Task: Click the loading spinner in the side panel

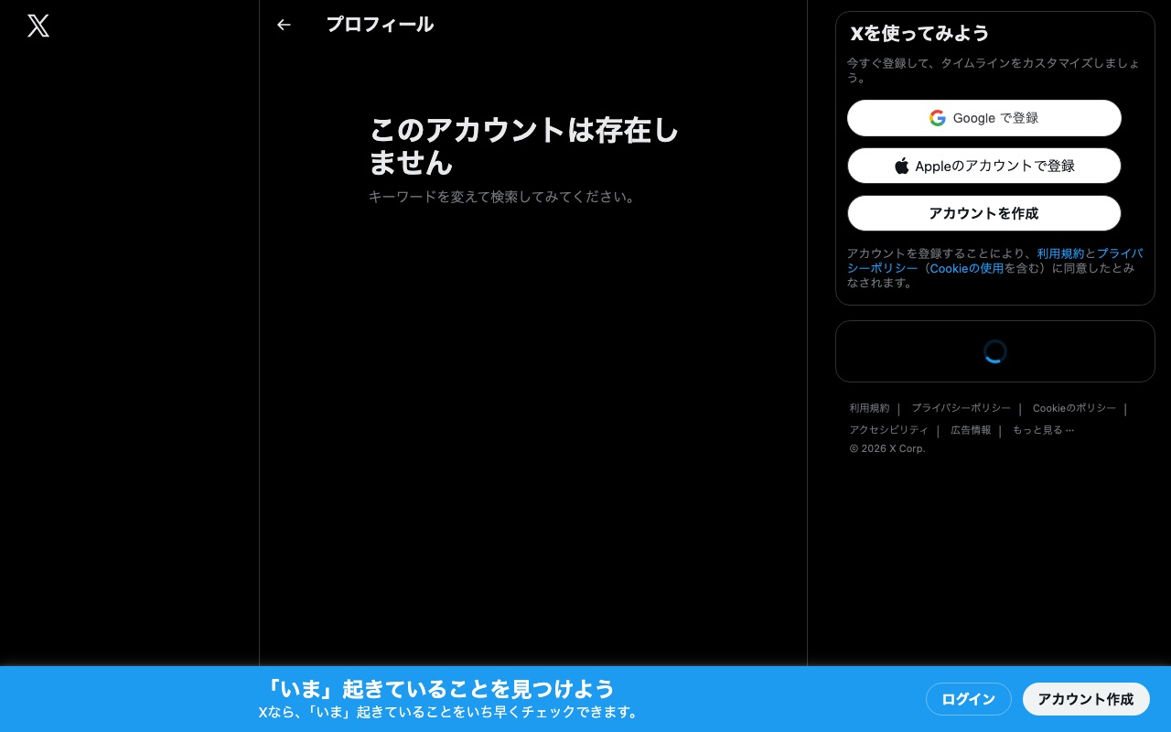Action: (x=994, y=351)
